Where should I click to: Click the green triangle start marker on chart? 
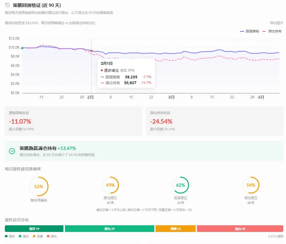point(22,48)
